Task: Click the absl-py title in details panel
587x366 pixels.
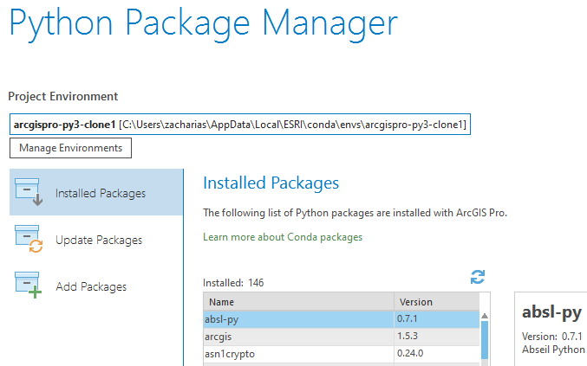Action: pyautogui.click(x=551, y=311)
